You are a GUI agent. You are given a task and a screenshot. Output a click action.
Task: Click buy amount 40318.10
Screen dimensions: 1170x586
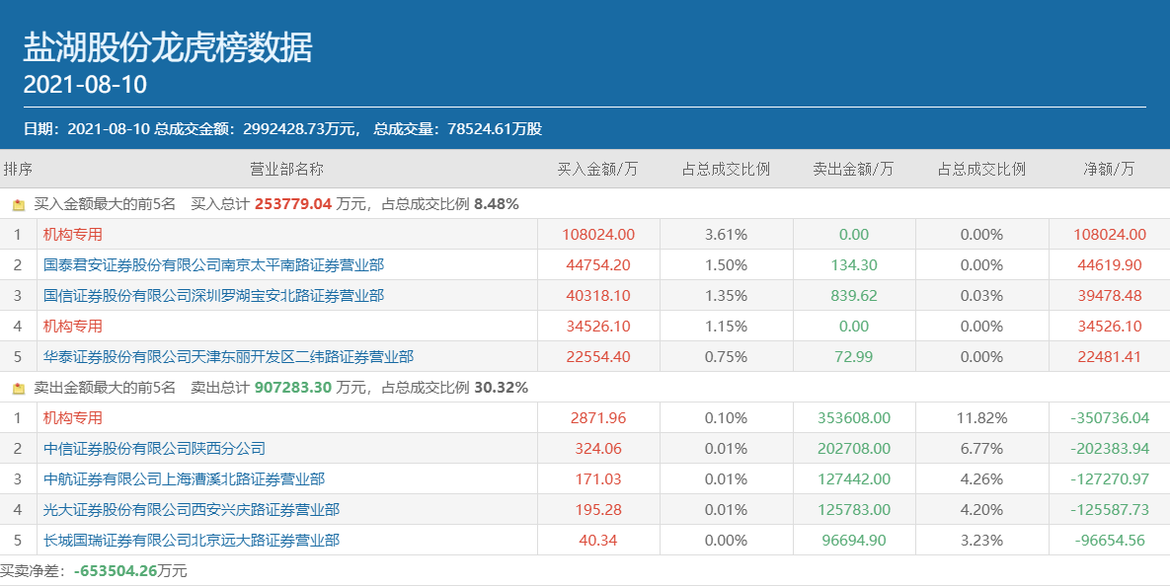coord(598,295)
